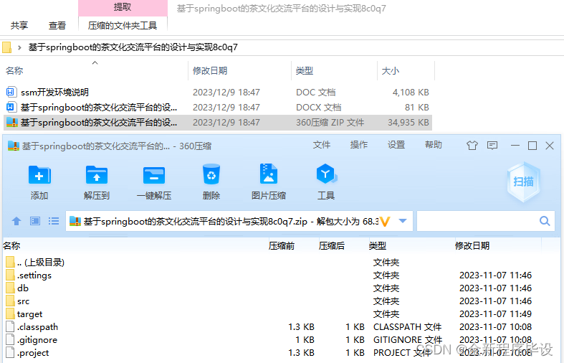Click the .classpath file icon

[x=11, y=326]
